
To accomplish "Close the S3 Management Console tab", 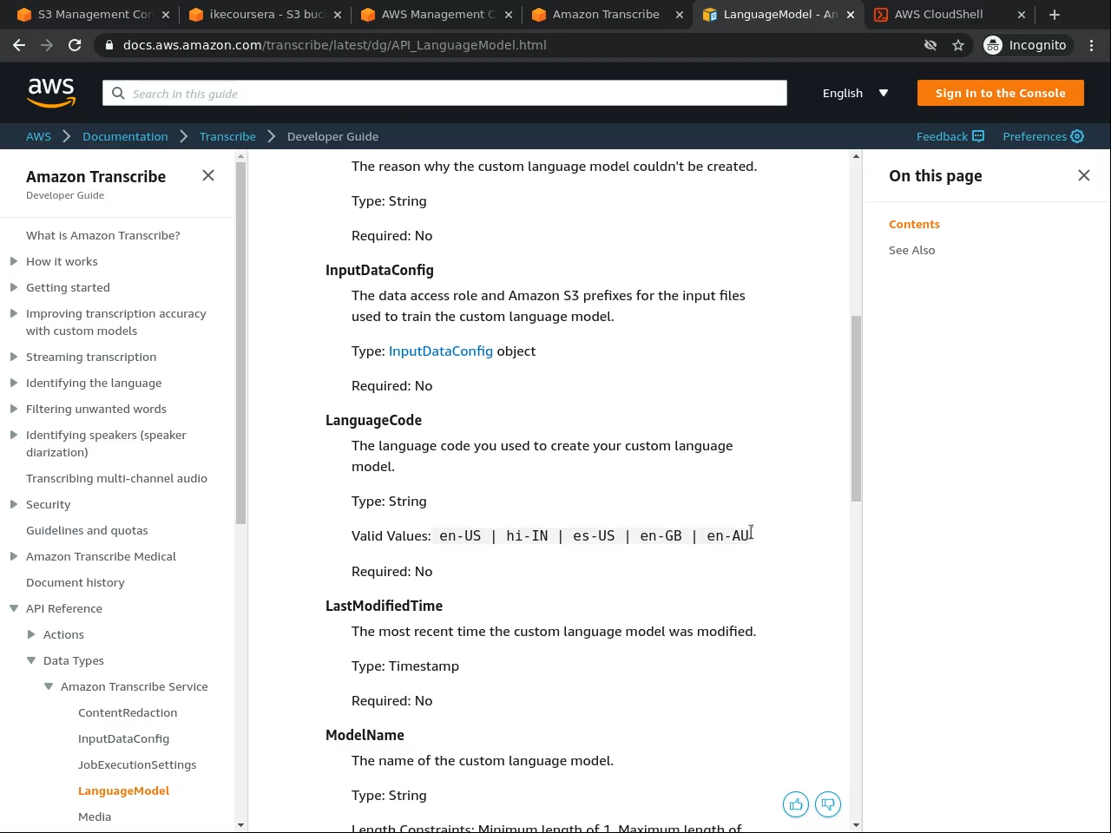I will tap(166, 15).
